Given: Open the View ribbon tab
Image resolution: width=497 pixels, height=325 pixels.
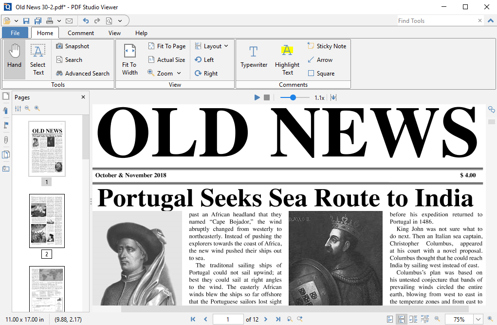Looking at the screenshot, I should [x=114, y=33].
